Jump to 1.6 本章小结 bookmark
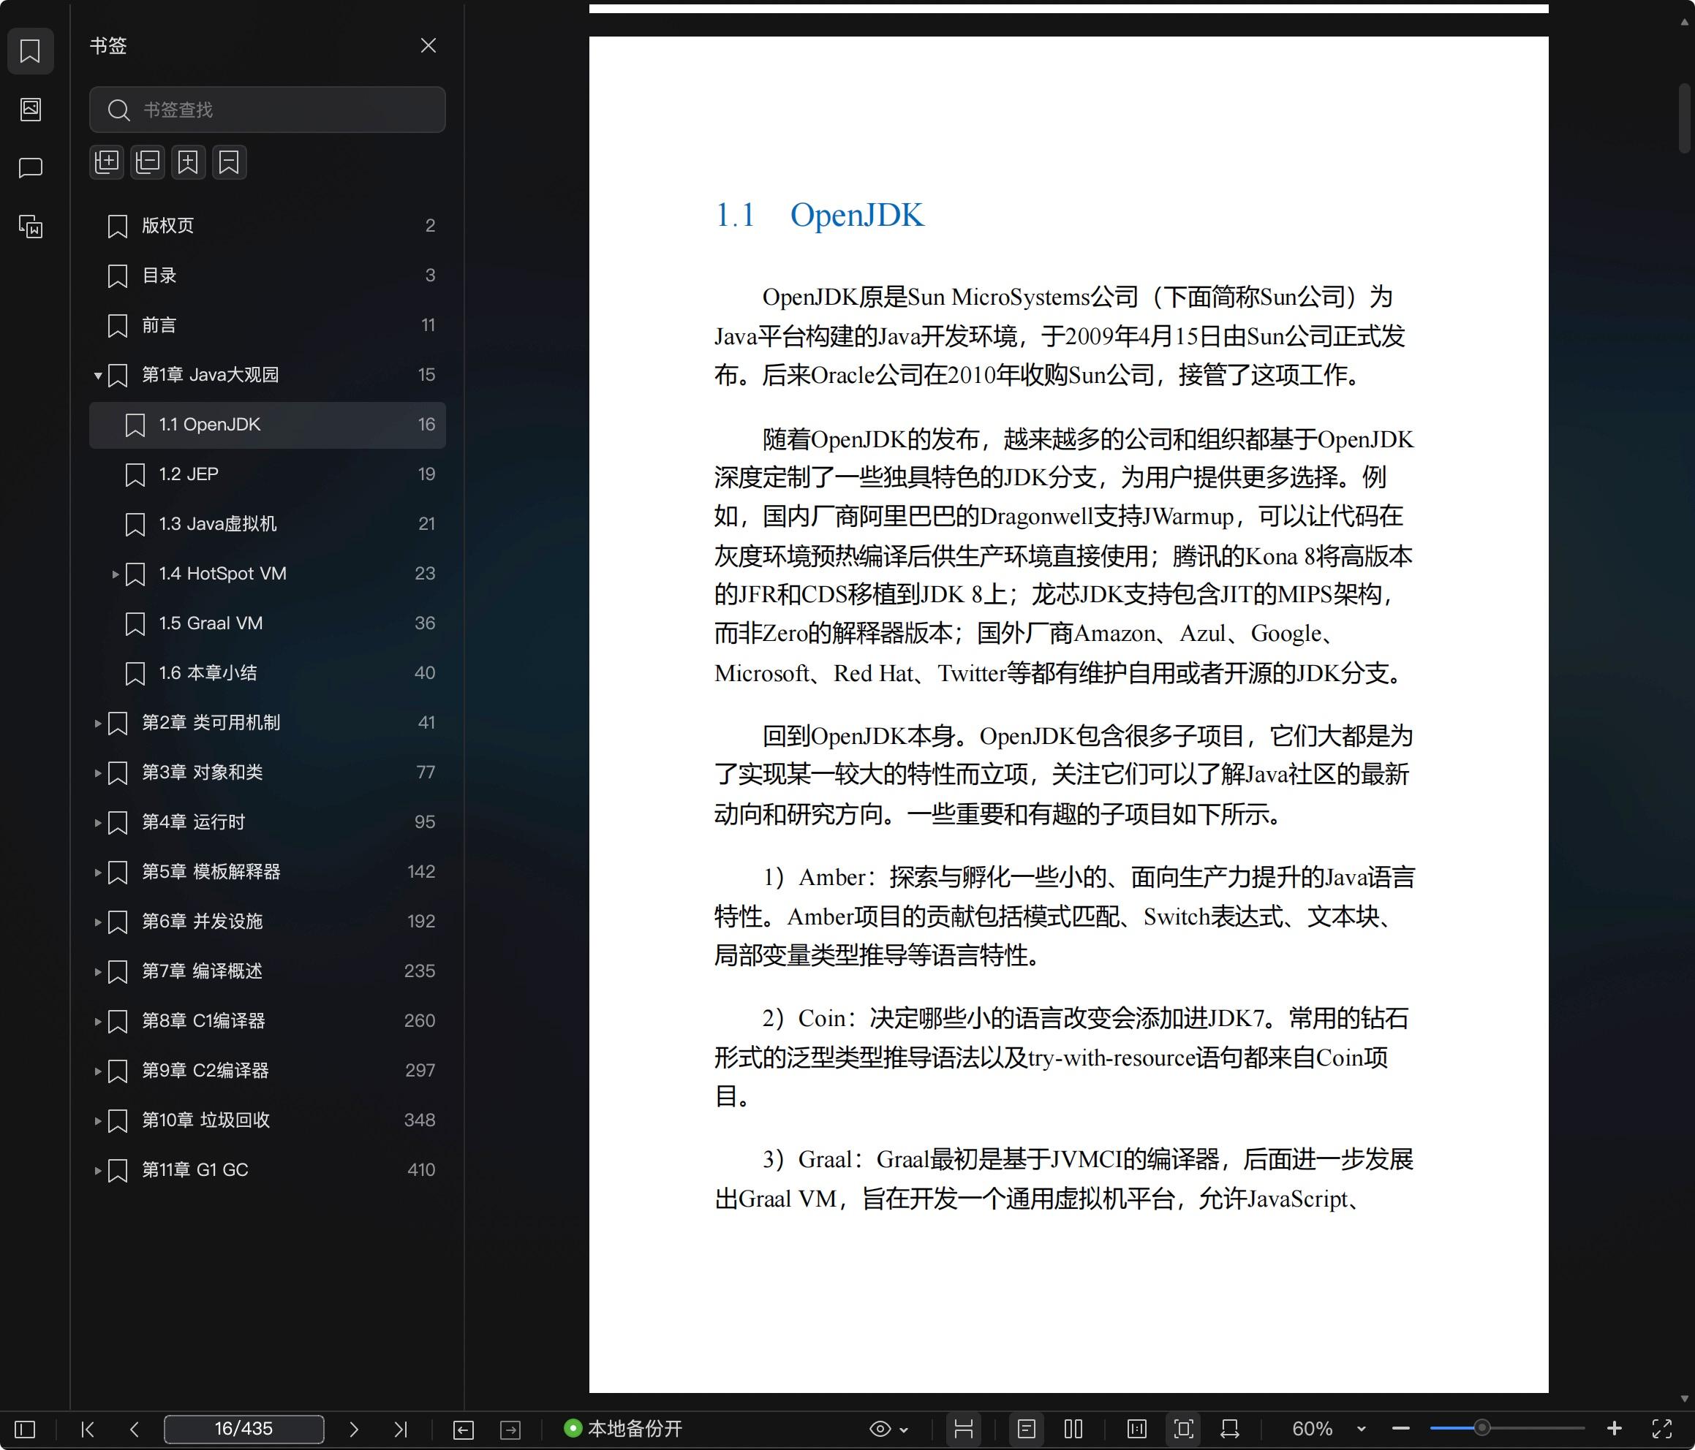 [x=268, y=673]
